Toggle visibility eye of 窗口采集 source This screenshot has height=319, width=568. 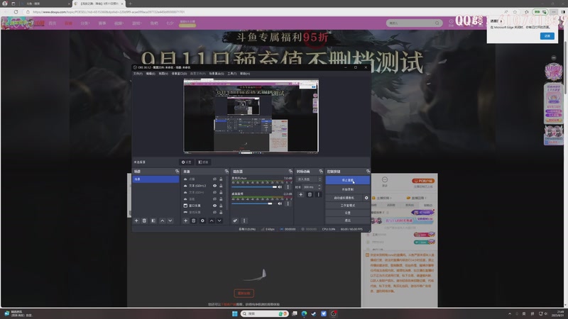pos(214,206)
